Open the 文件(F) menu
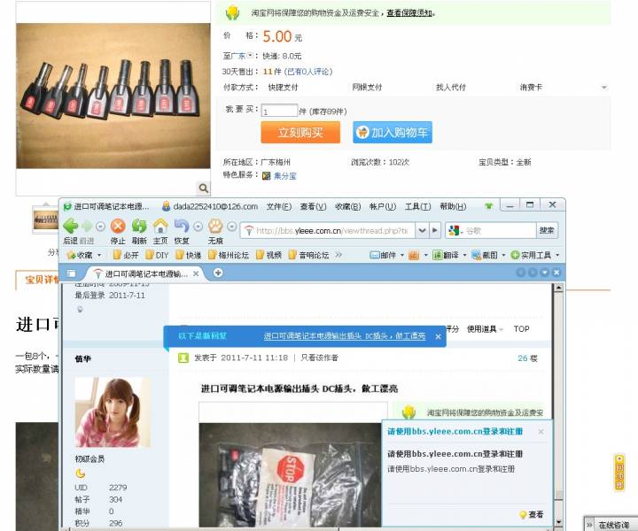 (279, 206)
